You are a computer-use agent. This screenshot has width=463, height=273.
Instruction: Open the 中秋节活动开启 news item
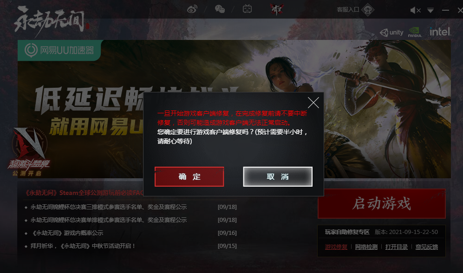[83, 246]
